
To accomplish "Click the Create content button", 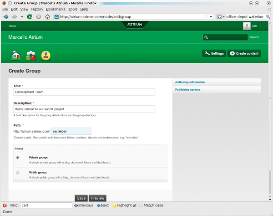I will (244, 53).
